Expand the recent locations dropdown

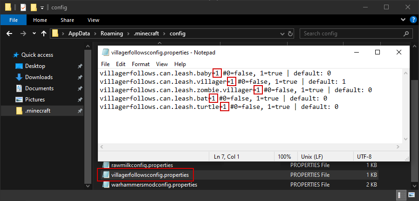34,33
